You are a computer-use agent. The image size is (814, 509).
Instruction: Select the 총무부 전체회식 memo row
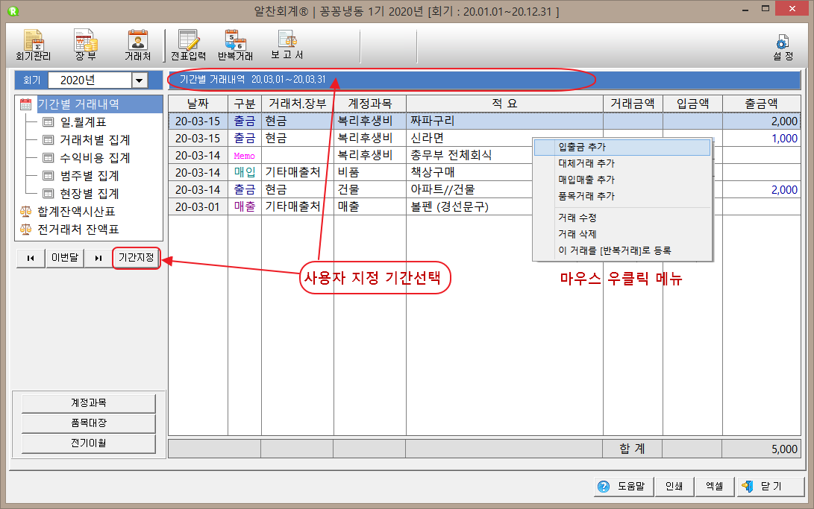pos(483,156)
